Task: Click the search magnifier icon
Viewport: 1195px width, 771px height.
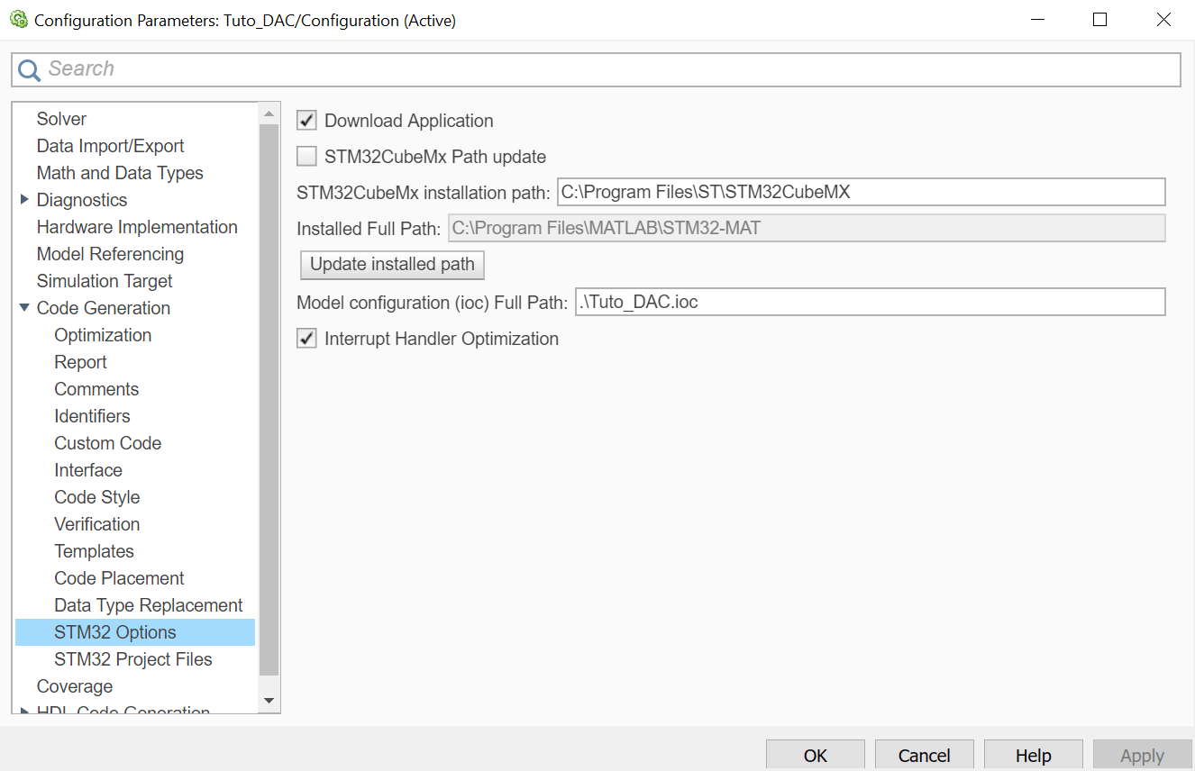Action: 29,69
